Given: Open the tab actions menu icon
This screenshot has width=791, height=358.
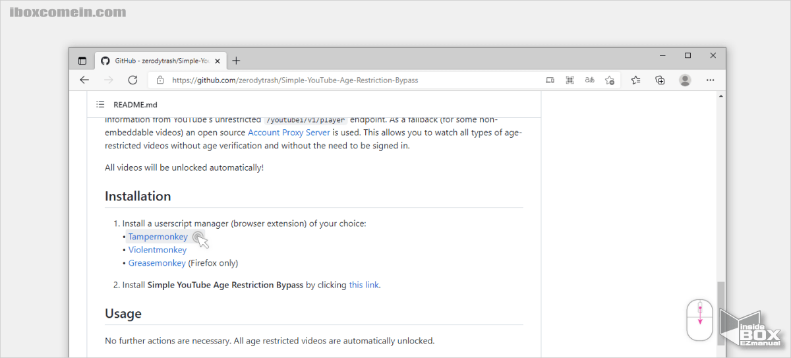Looking at the screenshot, I should pos(82,61).
